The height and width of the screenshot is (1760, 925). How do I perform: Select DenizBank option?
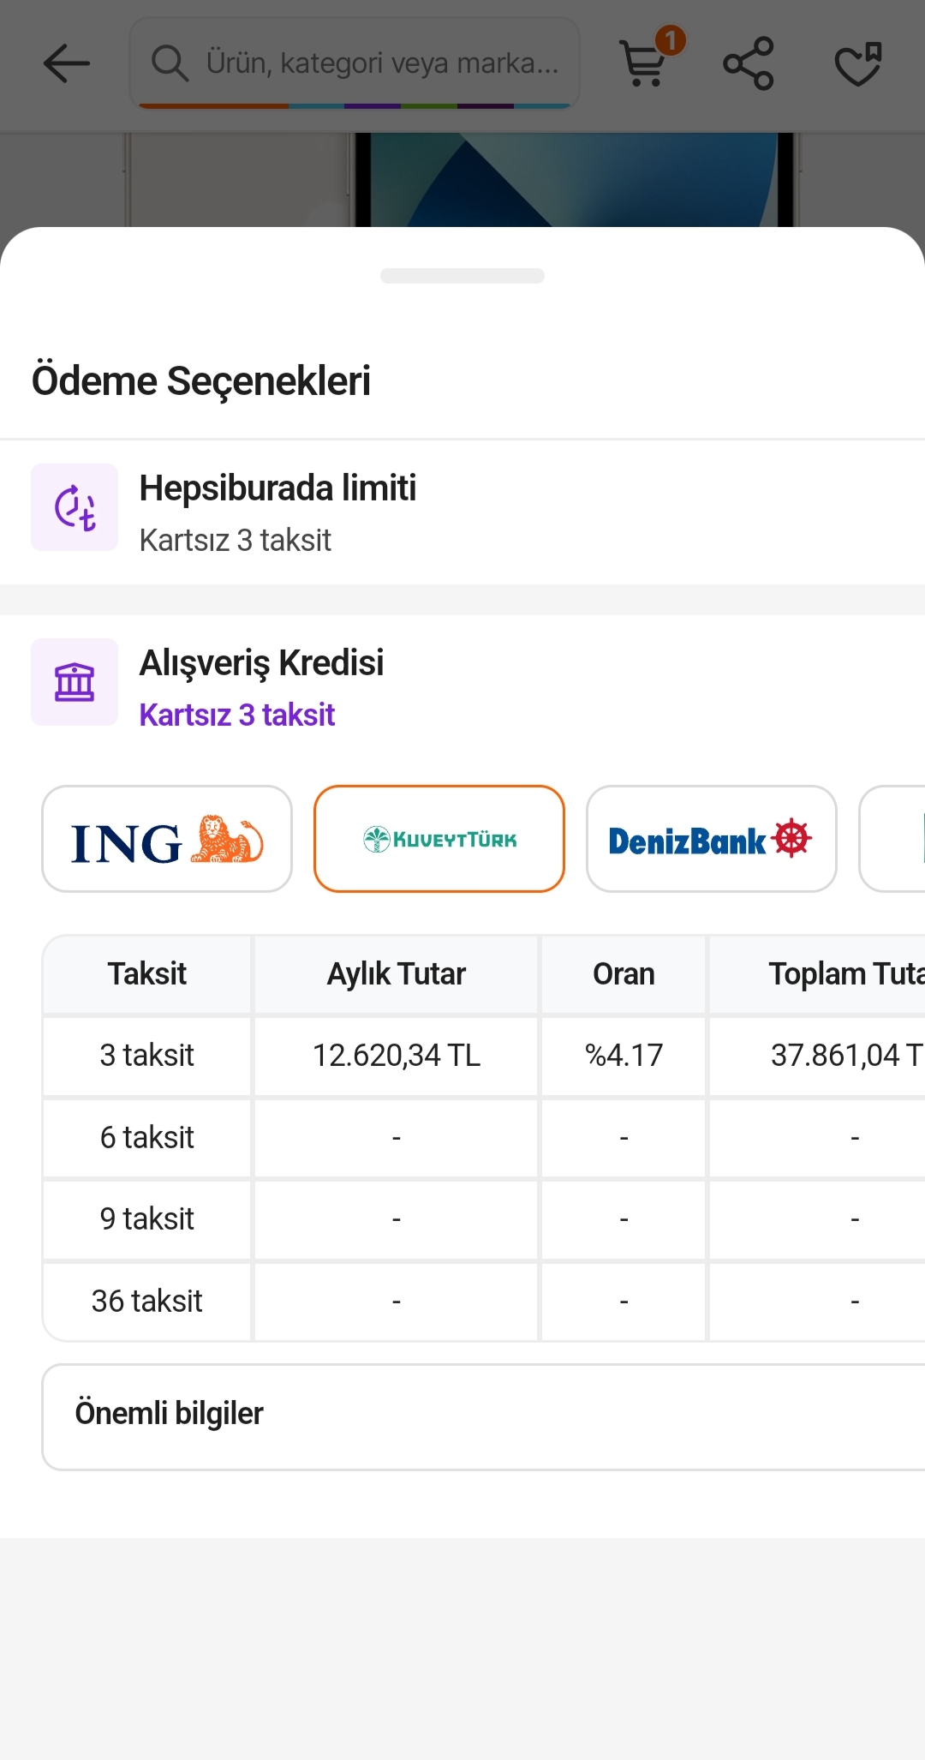[x=711, y=839]
